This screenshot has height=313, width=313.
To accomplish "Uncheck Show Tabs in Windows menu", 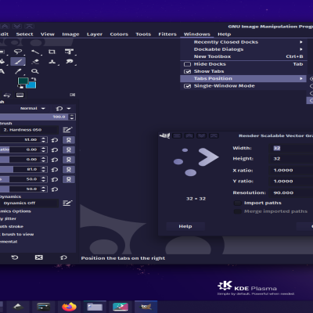I will tap(187, 71).
